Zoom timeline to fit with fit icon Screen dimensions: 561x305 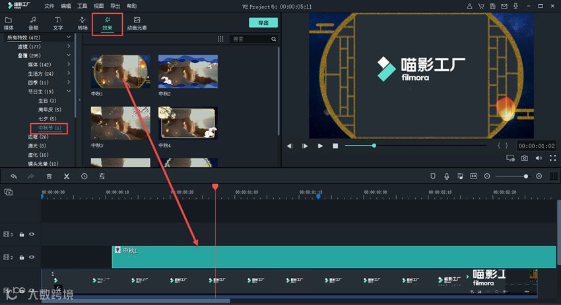[474, 176]
